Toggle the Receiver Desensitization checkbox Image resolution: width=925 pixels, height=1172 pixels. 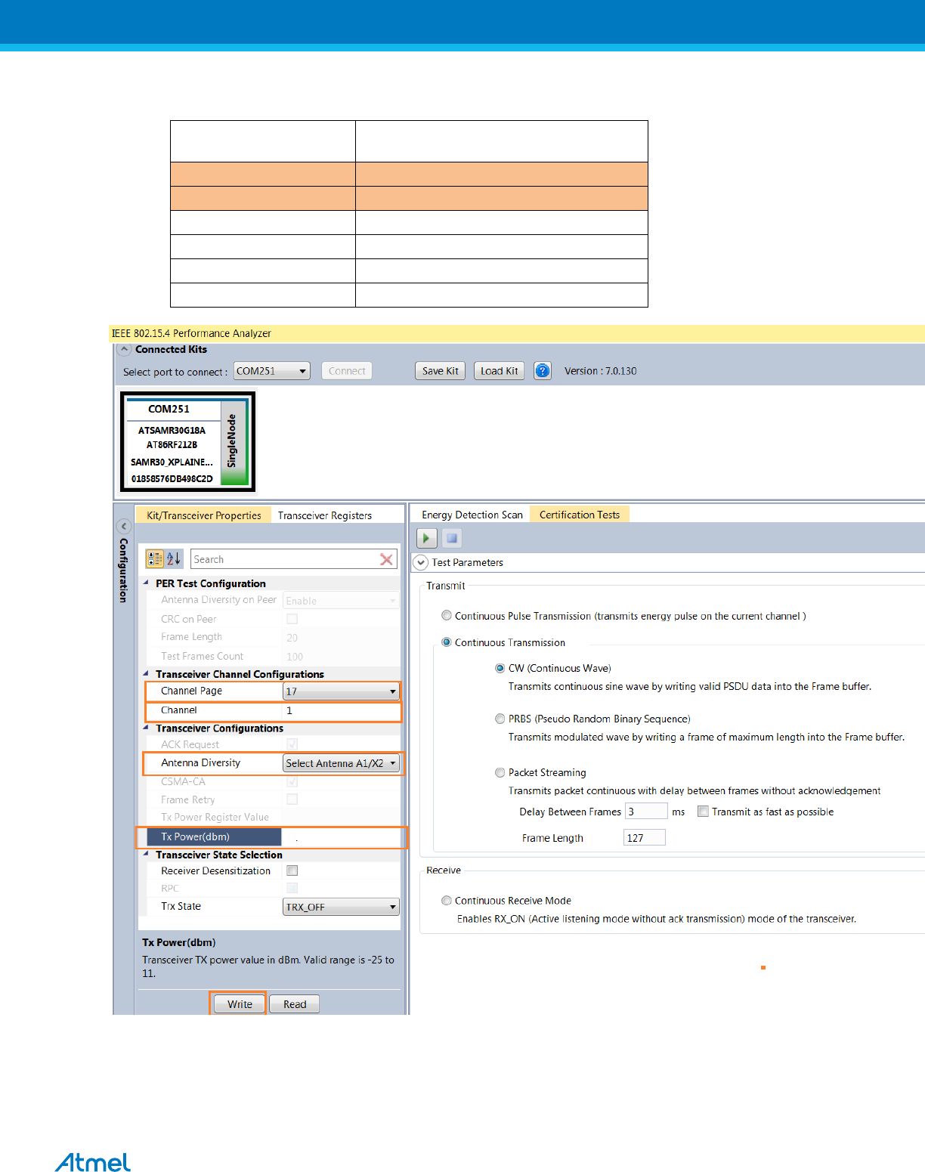pyautogui.click(x=292, y=870)
